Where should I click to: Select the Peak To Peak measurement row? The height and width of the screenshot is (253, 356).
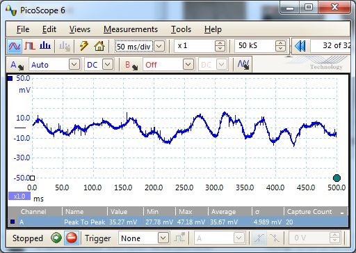[x=178, y=222]
